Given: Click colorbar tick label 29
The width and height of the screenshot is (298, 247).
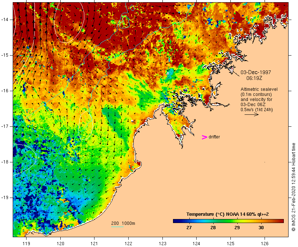Looking at the screenshot, I should 237,228.
